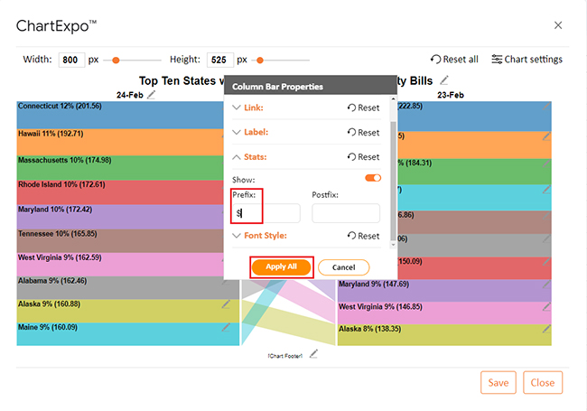The height and width of the screenshot is (411, 587).
Task: Edit pencil on Alaska 9% (160.88) bar
Action: click(226, 304)
